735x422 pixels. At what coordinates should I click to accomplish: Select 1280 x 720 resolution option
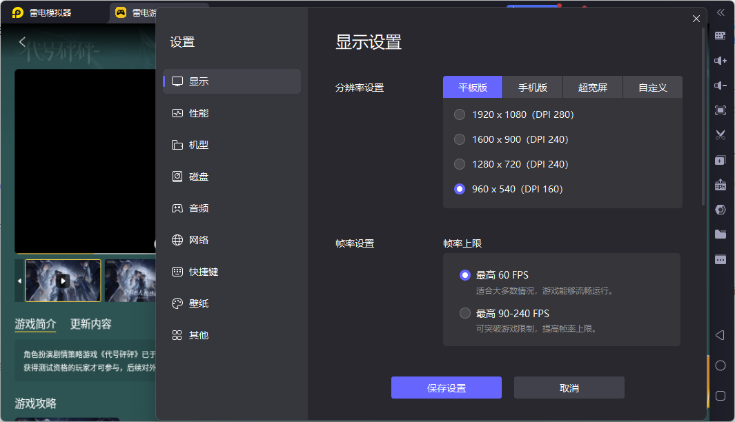(x=460, y=164)
